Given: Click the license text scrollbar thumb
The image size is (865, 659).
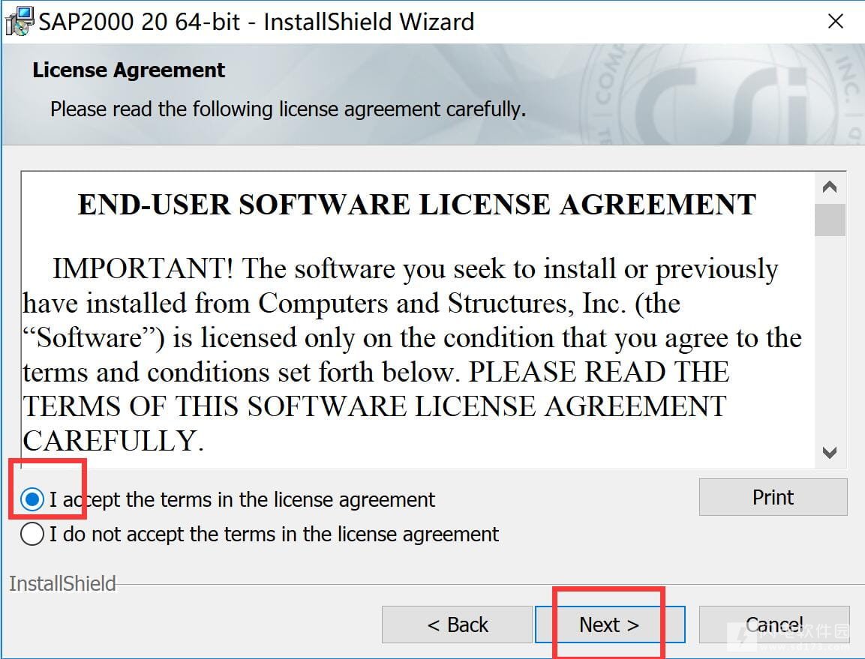Looking at the screenshot, I should point(830,220).
